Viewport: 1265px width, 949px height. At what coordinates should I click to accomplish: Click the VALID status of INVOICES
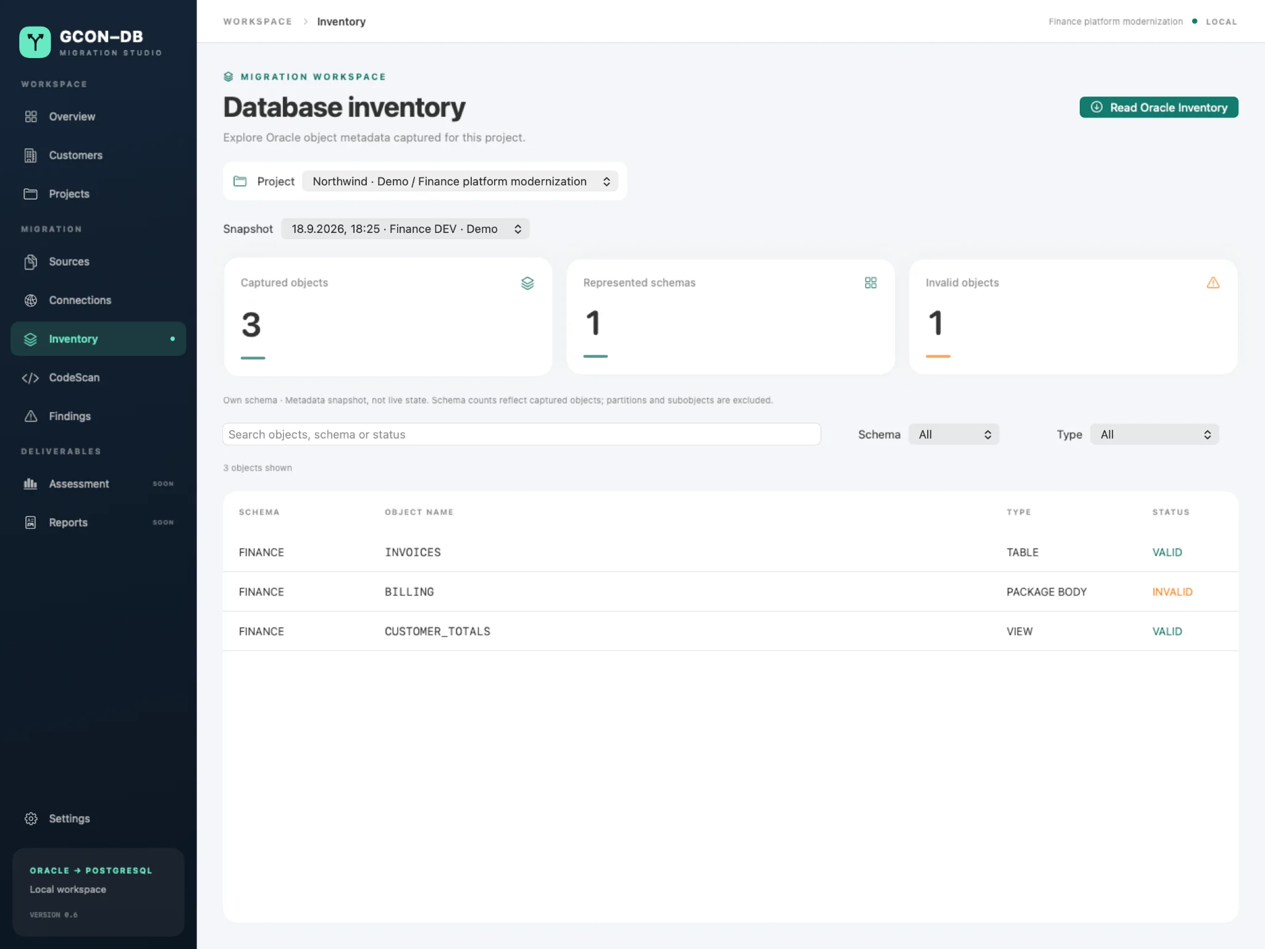(1167, 552)
